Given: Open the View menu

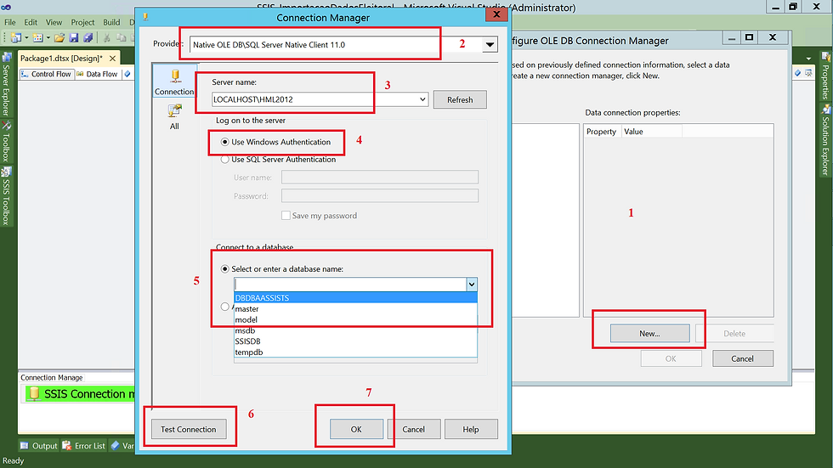Looking at the screenshot, I should point(54,22).
